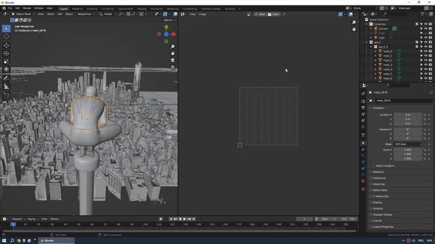435x244 pixels.
Task: Click the Scale X value field
Action: (x=408, y=150)
